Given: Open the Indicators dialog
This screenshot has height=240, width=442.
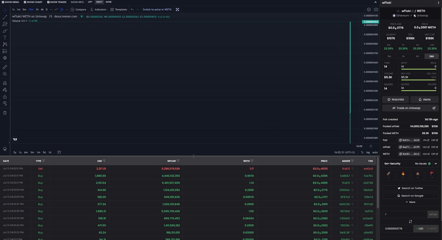Looking at the screenshot, I should click(98, 10).
